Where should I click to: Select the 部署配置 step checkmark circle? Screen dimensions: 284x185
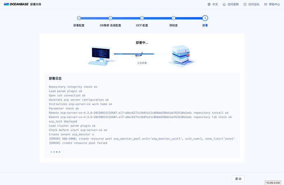click(79, 18)
